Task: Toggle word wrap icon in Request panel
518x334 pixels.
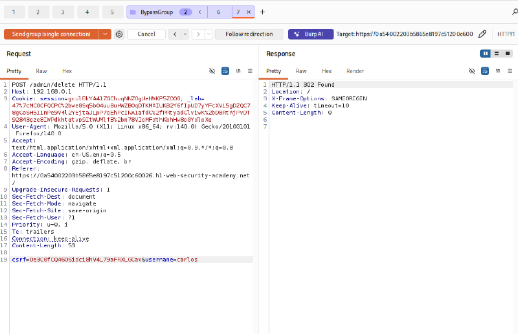Action: [x=225, y=71]
